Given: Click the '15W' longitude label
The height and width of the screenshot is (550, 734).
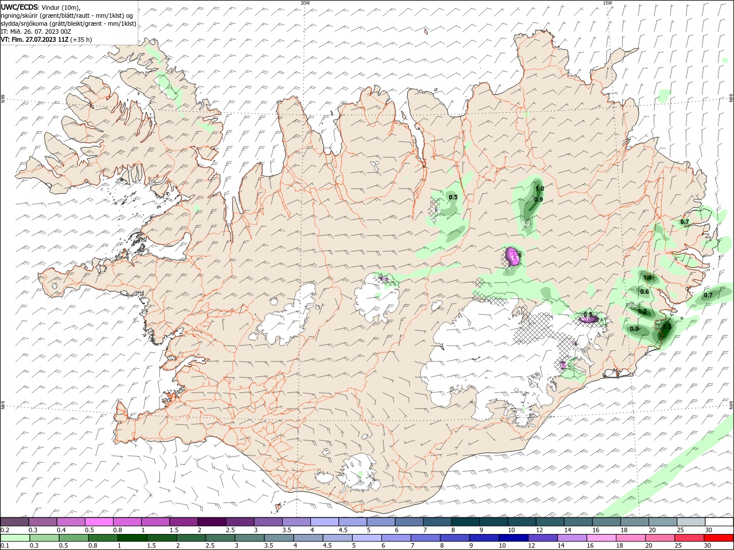Looking at the screenshot, I should pyautogui.click(x=607, y=3).
